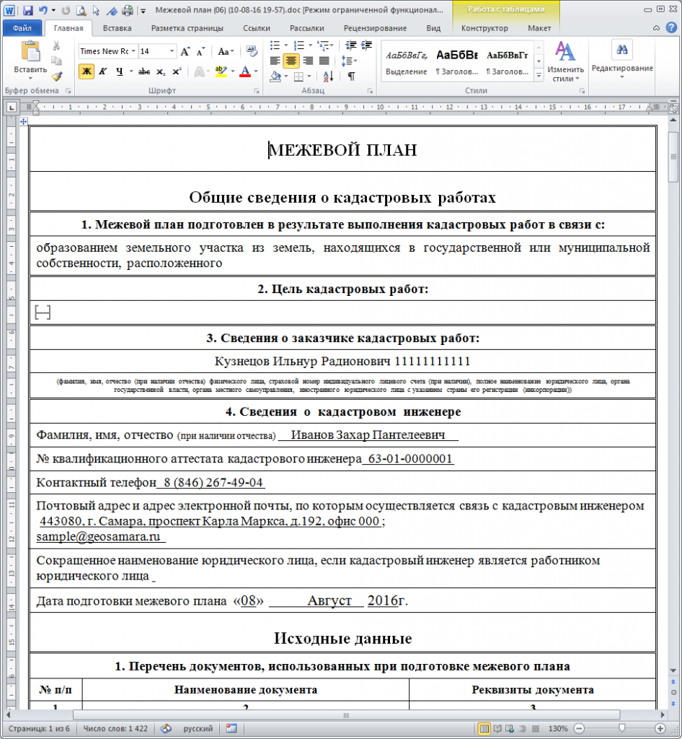Click the spelling check icon in the status bar
Viewport: 682px width, 739px height.
coord(166,728)
